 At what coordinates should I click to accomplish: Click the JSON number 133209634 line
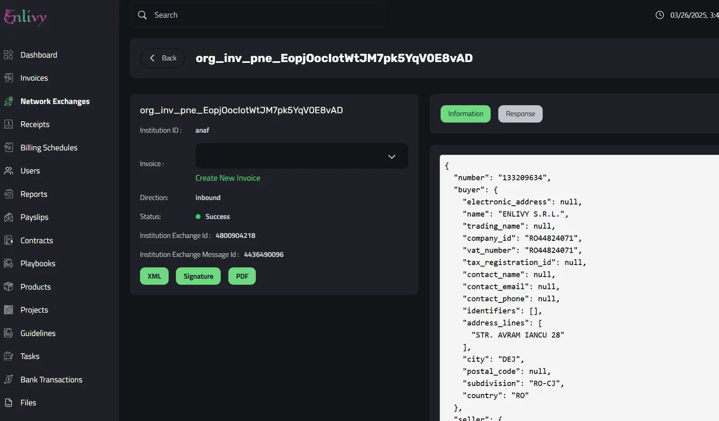(x=502, y=177)
